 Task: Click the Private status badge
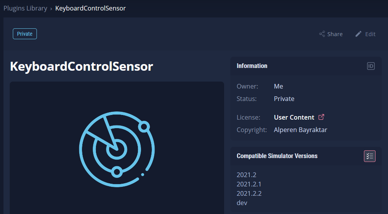click(x=25, y=34)
